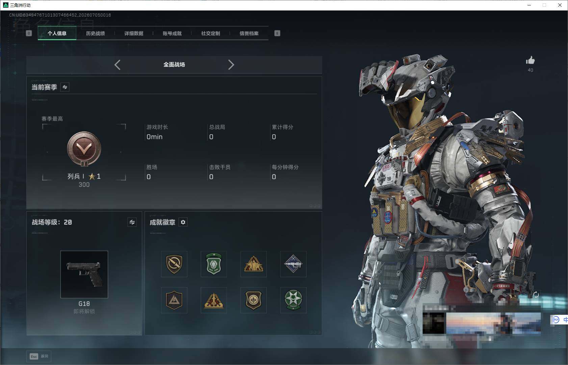
Task: Click the 总战局 stat label
Action: 217,127
